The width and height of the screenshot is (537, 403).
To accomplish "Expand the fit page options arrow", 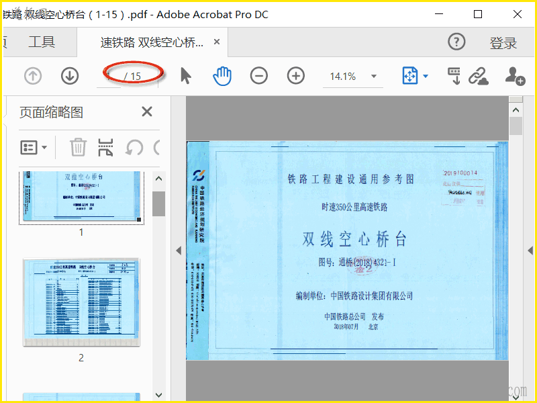I will pyautogui.click(x=426, y=76).
